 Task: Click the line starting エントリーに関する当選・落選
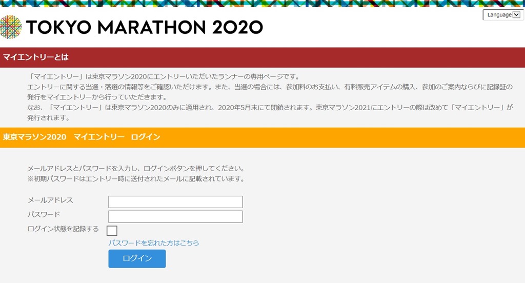coord(270,87)
